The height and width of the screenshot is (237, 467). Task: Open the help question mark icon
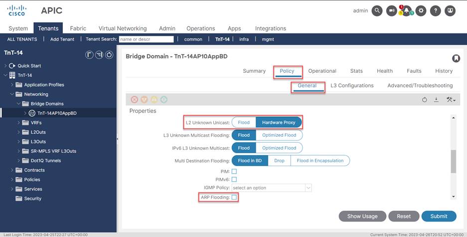point(436,11)
